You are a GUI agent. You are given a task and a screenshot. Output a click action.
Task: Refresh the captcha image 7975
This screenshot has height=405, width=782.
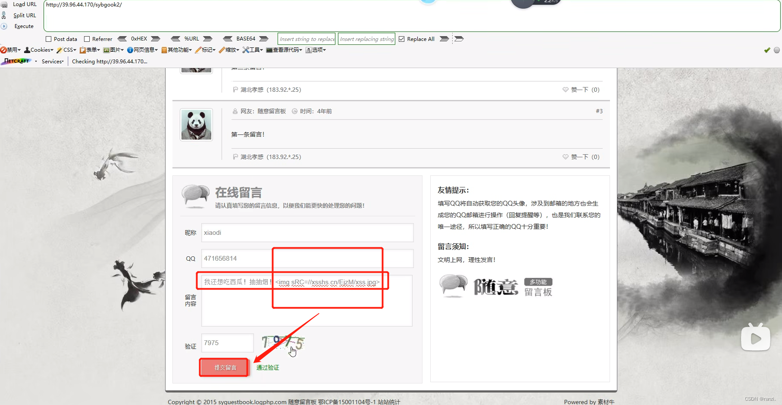point(283,343)
